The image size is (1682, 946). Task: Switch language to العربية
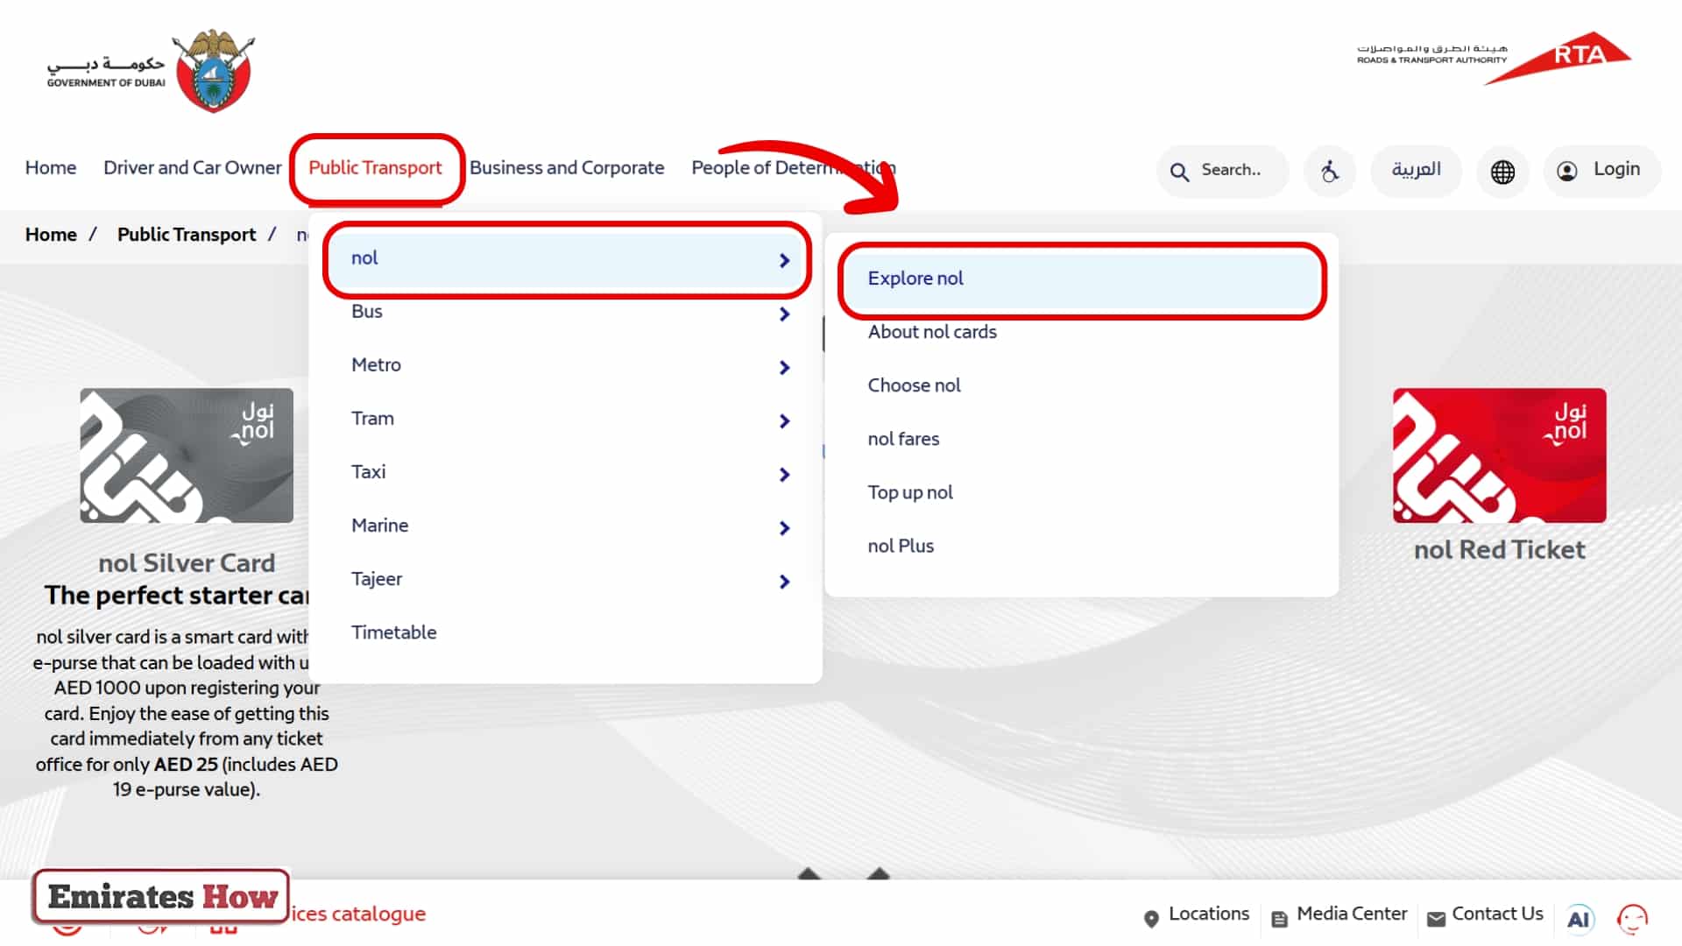click(1416, 170)
